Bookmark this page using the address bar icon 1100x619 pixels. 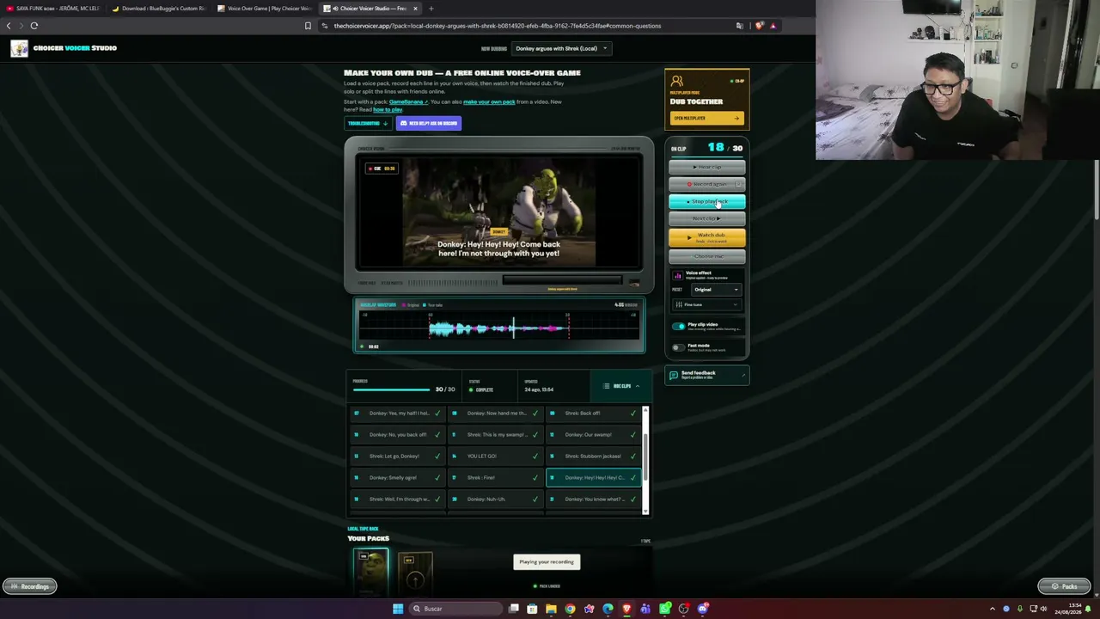tap(308, 26)
